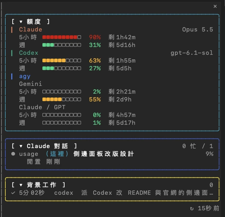225x217 pixels.
Task: Click the 閒置 剛剛 idle status line
Action: (x=43, y=162)
